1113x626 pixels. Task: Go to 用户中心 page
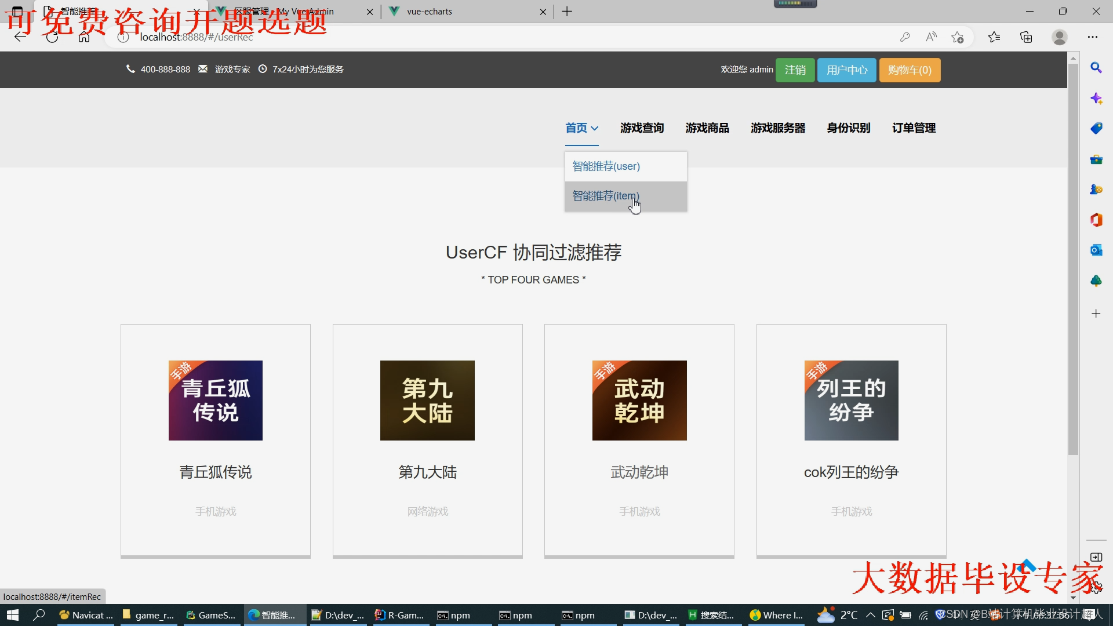pyautogui.click(x=846, y=70)
